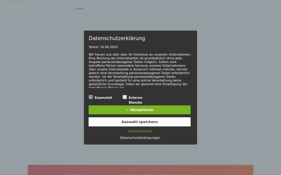This screenshot has width=281, height=175.
Task: Click the Datenschutzerklärung heading
Action: [x=117, y=38]
